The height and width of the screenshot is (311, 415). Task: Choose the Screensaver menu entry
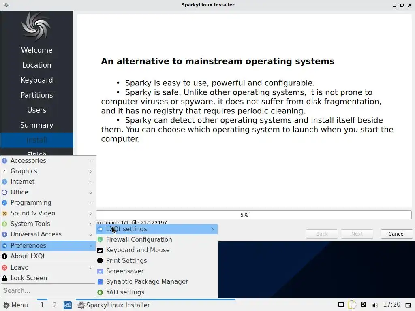[157, 271]
